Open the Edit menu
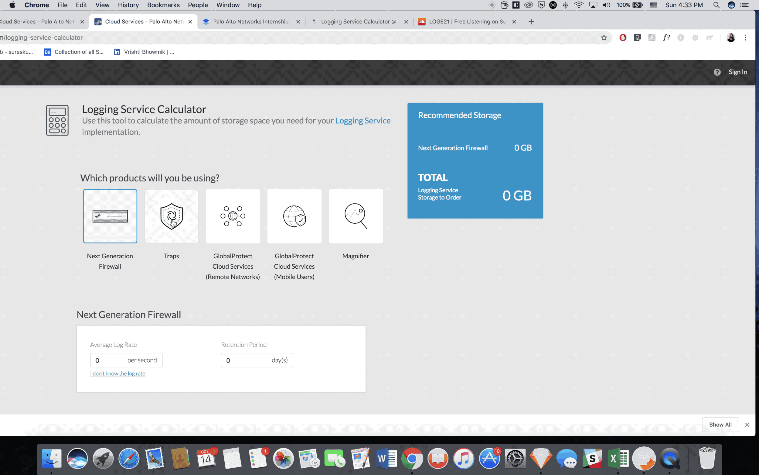This screenshot has height=475, width=759. (x=81, y=5)
